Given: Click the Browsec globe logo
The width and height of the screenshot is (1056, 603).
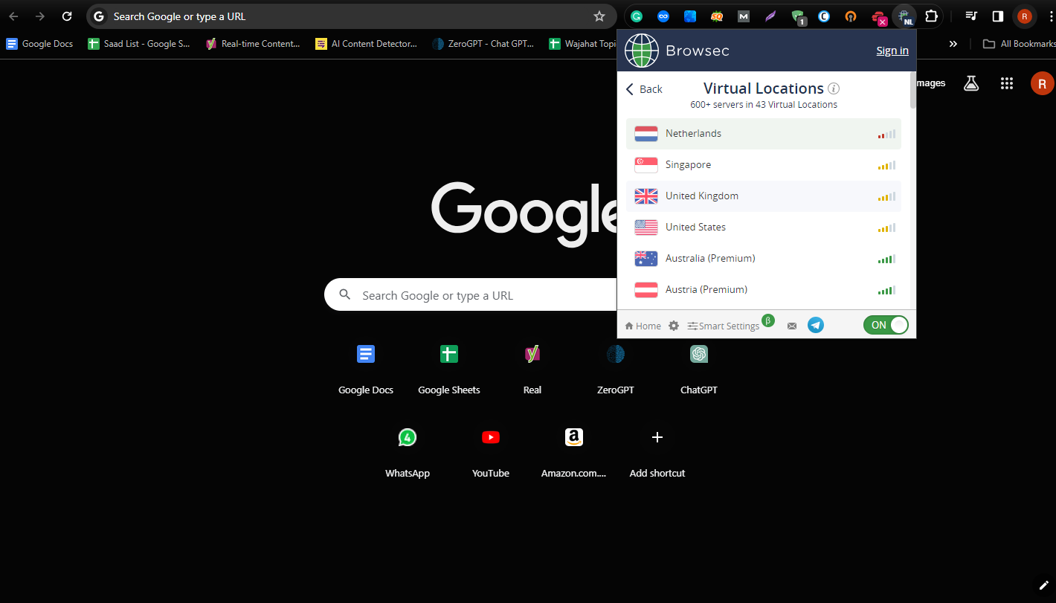Looking at the screenshot, I should tap(642, 51).
